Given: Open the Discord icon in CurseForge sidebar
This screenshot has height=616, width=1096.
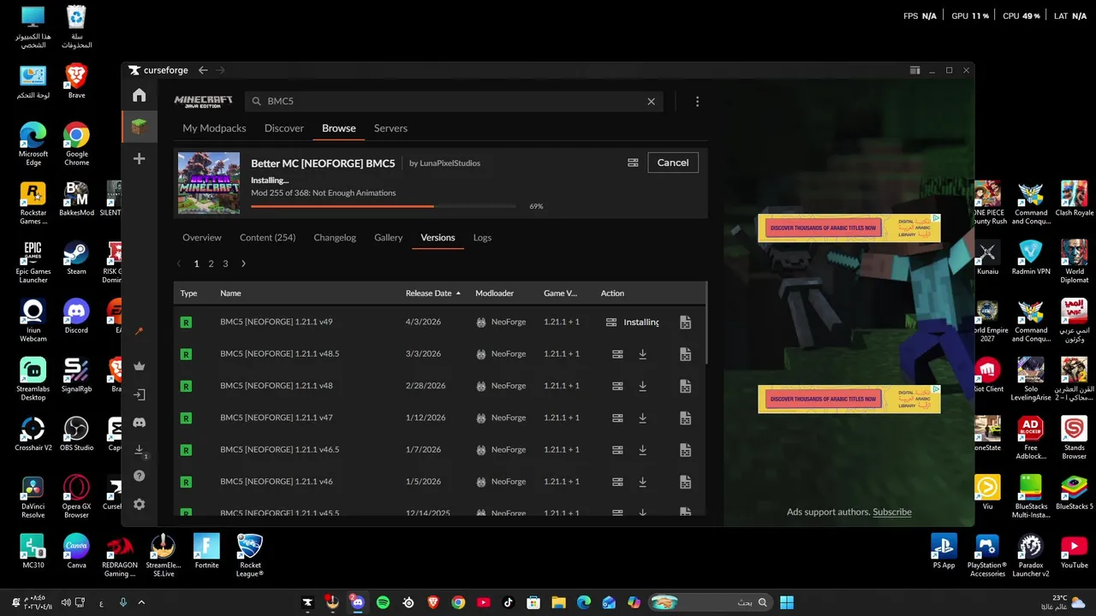Looking at the screenshot, I should click(139, 423).
